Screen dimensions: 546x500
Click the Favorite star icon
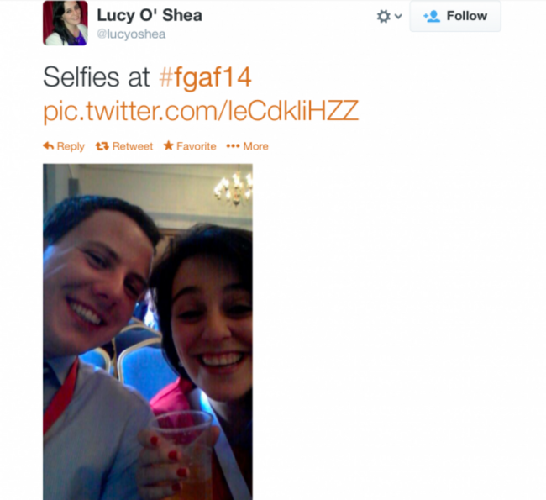pos(169,145)
